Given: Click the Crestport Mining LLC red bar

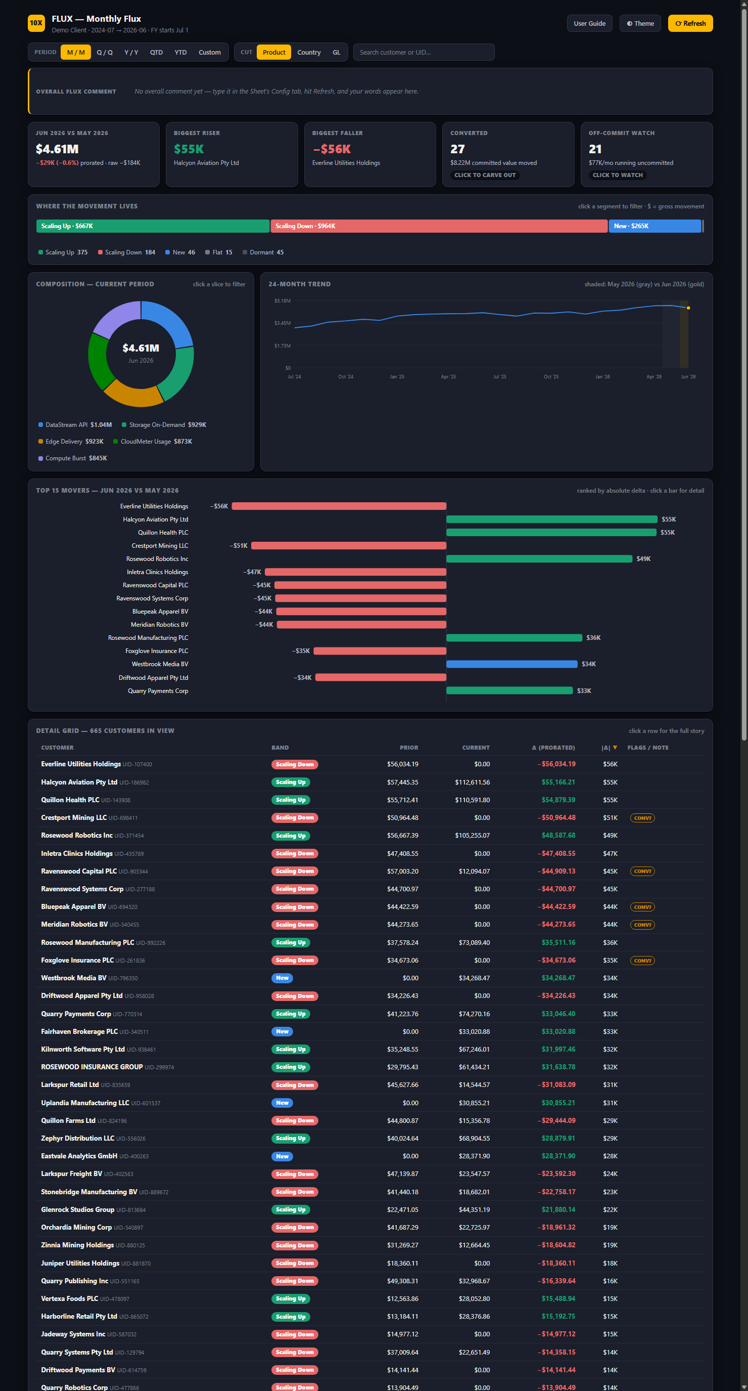Looking at the screenshot, I should click(x=349, y=545).
